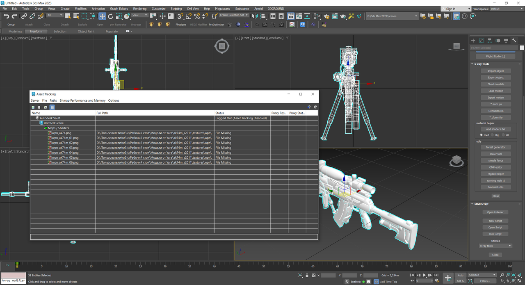Image resolution: width=525 pixels, height=285 pixels.
Task: Select the 'obj' radio button
Action: (493, 135)
